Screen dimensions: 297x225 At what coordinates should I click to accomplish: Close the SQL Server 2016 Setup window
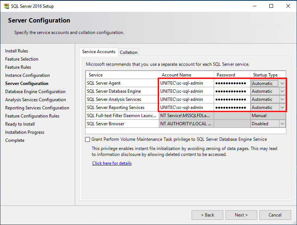point(288,6)
